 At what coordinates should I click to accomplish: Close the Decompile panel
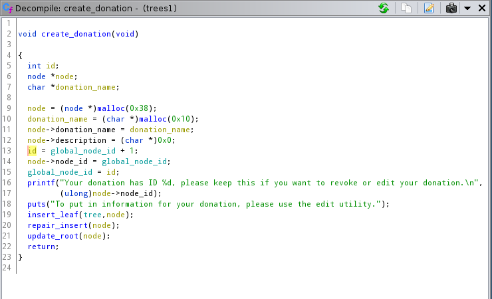click(482, 8)
